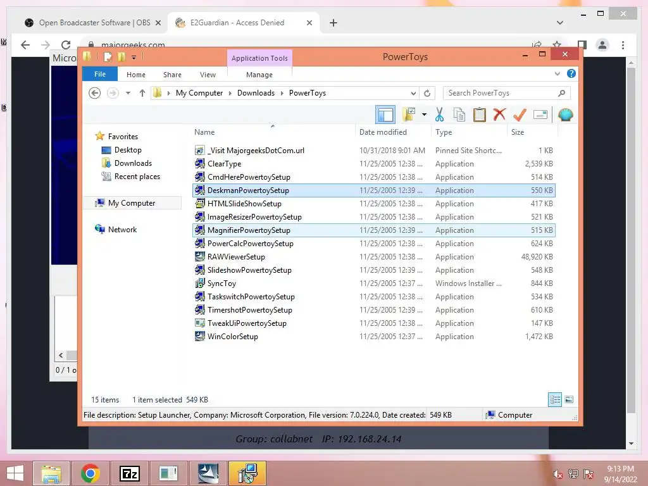
Task: Select the ClearType application file
Action: [x=373, y=164]
